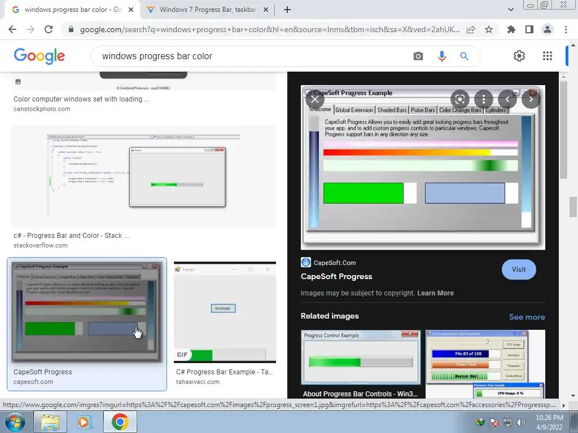
Task: Open volume speaker tray icon
Action: [x=521, y=422]
